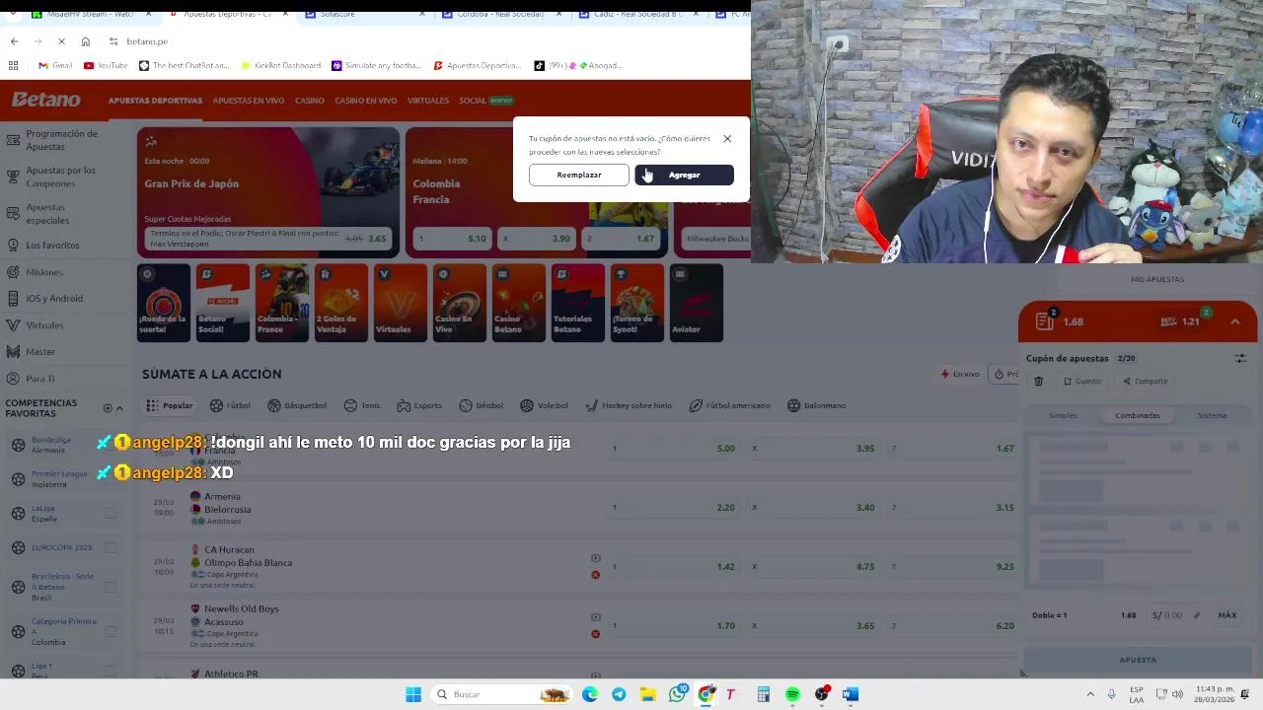Select the Popular sports filter
This screenshot has width=1263, height=710.
click(170, 405)
